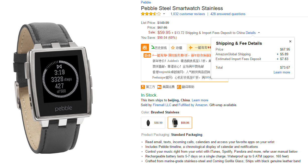The image size is (308, 168).
Task: Click the orange airplane 一键海淘 icon
Action: (191, 48)
